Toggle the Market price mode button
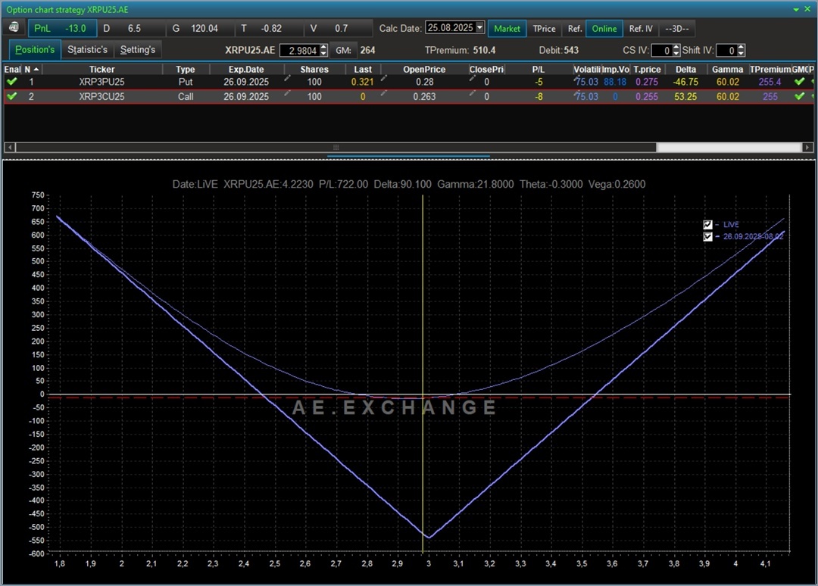818x586 pixels. [507, 29]
